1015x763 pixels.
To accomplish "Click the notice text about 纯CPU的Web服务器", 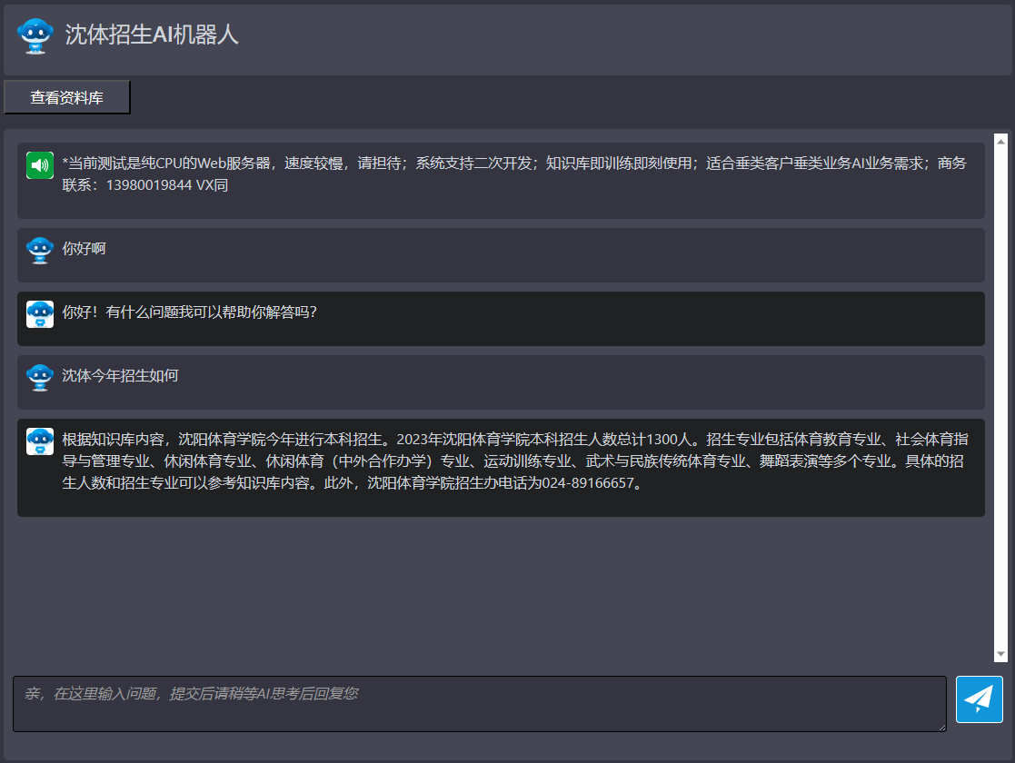I will click(x=514, y=173).
